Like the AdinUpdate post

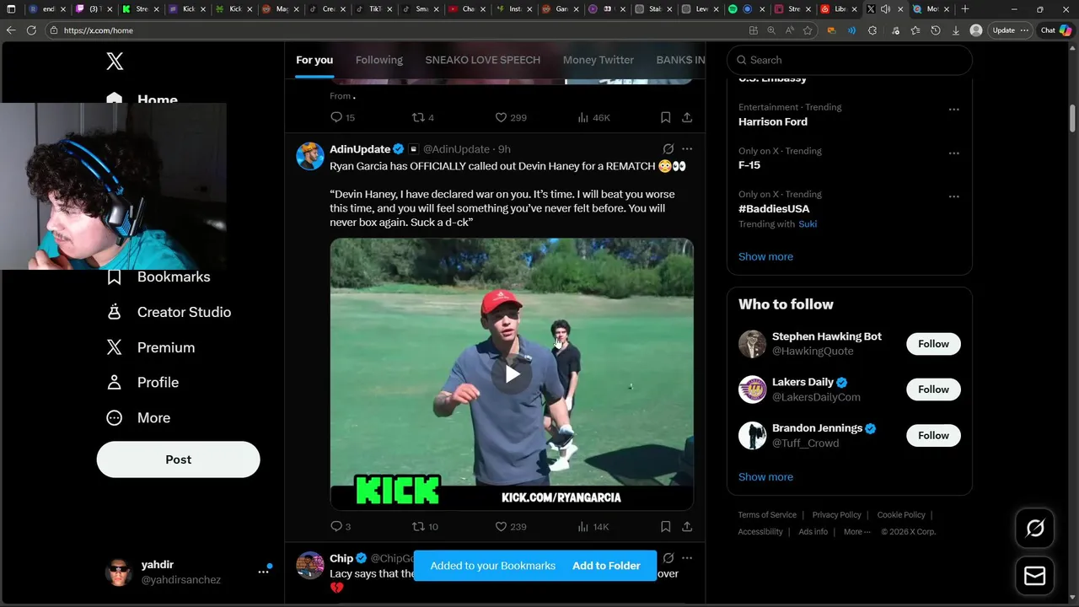[x=510, y=526]
